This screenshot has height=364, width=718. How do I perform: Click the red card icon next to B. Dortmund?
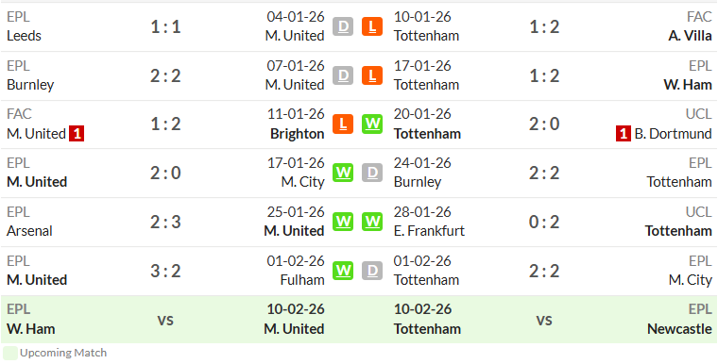(x=624, y=134)
